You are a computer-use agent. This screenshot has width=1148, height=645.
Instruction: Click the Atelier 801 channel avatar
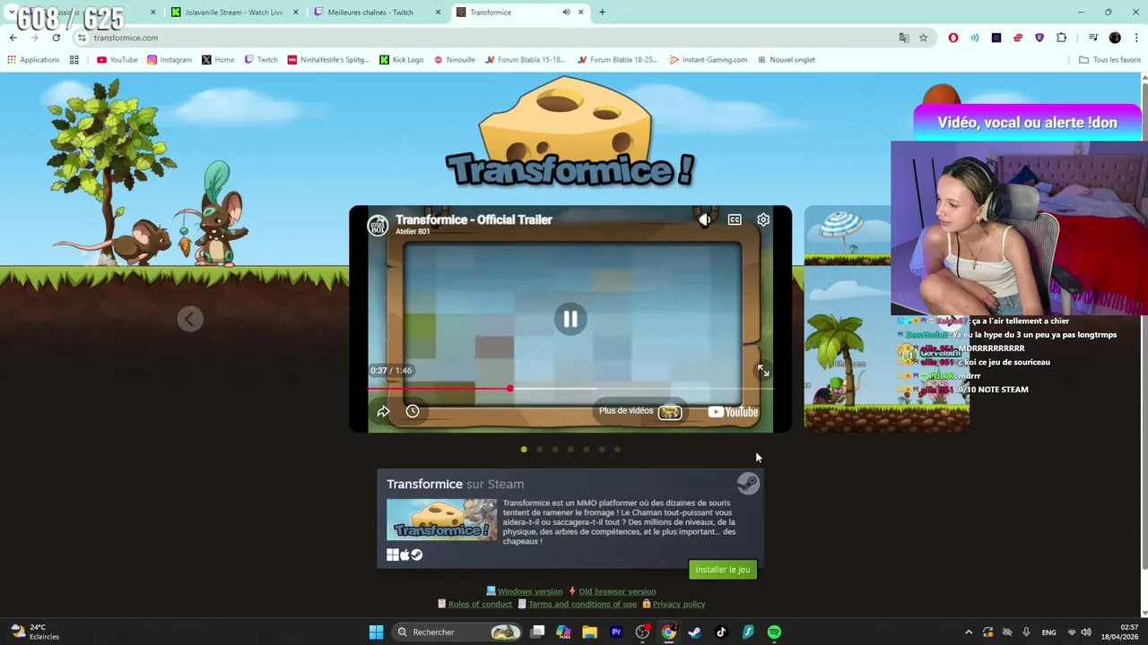click(x=378, y=225)
